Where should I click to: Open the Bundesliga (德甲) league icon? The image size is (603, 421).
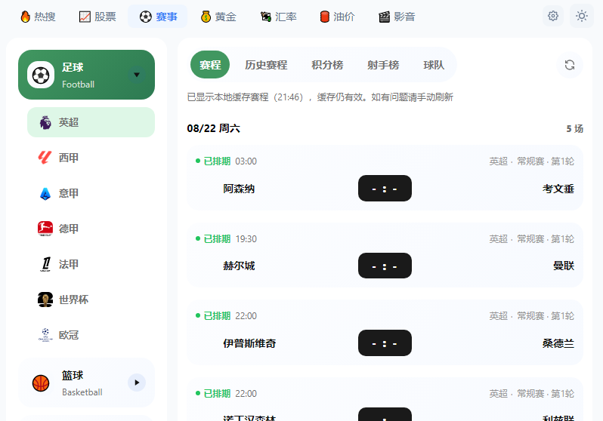coord(45,229)
